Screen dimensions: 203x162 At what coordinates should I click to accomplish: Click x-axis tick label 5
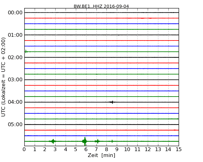coord(76,150)
